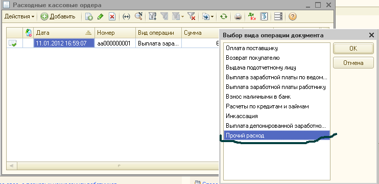Click the Отмена button
This screenshot has height=184, width=379.
(353, 63)
